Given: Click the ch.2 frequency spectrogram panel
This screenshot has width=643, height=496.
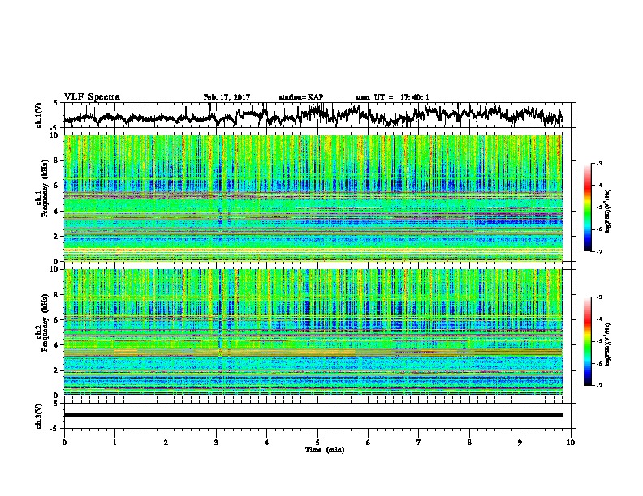Looking at the screenshot, I should (313, 332).
